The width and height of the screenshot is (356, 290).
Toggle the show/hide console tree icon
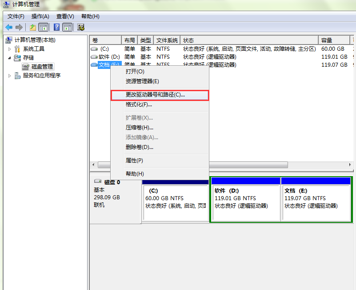[x=44, y=27]
